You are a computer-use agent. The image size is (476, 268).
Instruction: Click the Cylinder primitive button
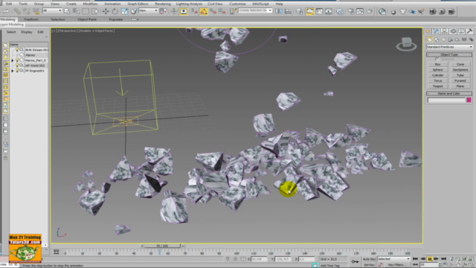point(437,75)
